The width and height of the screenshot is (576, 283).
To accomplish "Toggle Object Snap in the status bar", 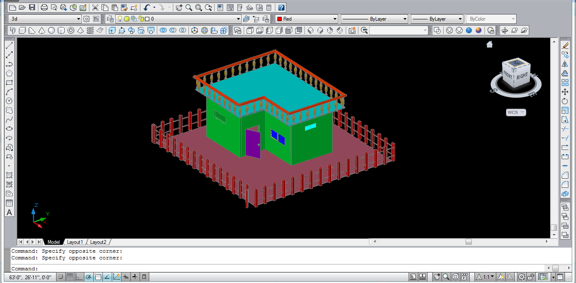I will tap(98, 277).
